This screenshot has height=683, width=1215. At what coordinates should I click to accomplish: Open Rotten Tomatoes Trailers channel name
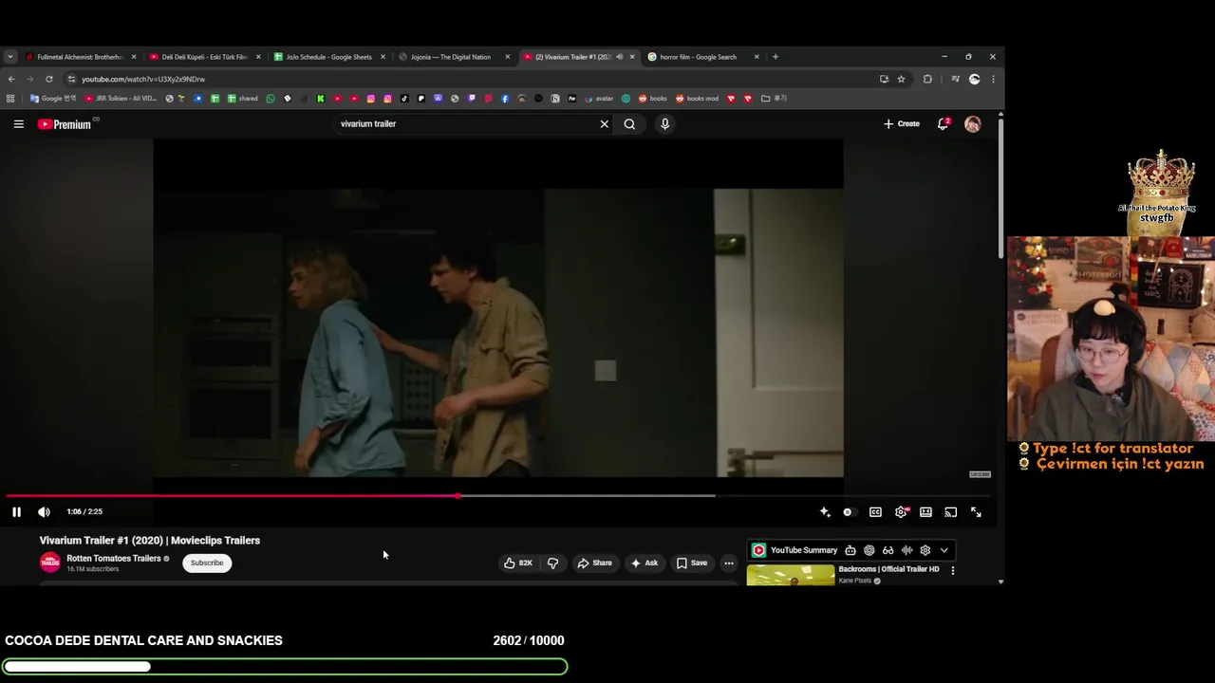click(114, 558)
